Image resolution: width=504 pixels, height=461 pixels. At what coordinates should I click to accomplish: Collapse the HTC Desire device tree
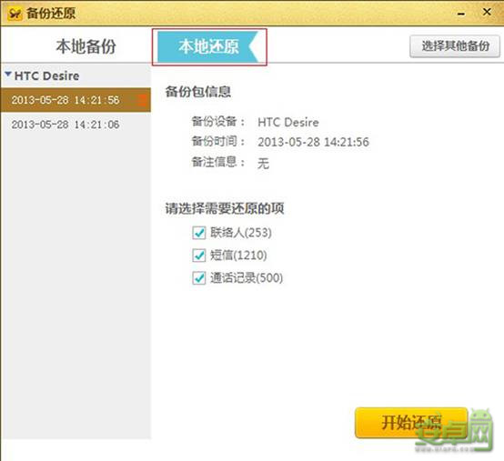tap(8, 75)
